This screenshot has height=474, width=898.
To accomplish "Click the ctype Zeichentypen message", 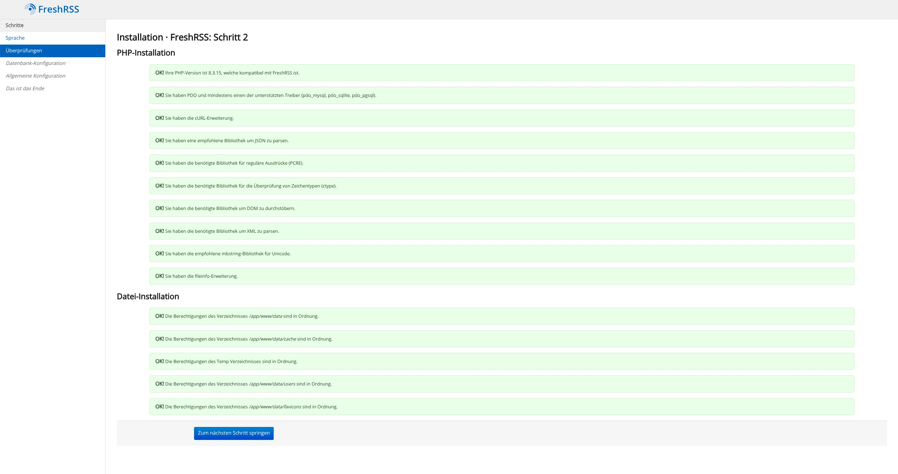I will (x=502, y=186).
